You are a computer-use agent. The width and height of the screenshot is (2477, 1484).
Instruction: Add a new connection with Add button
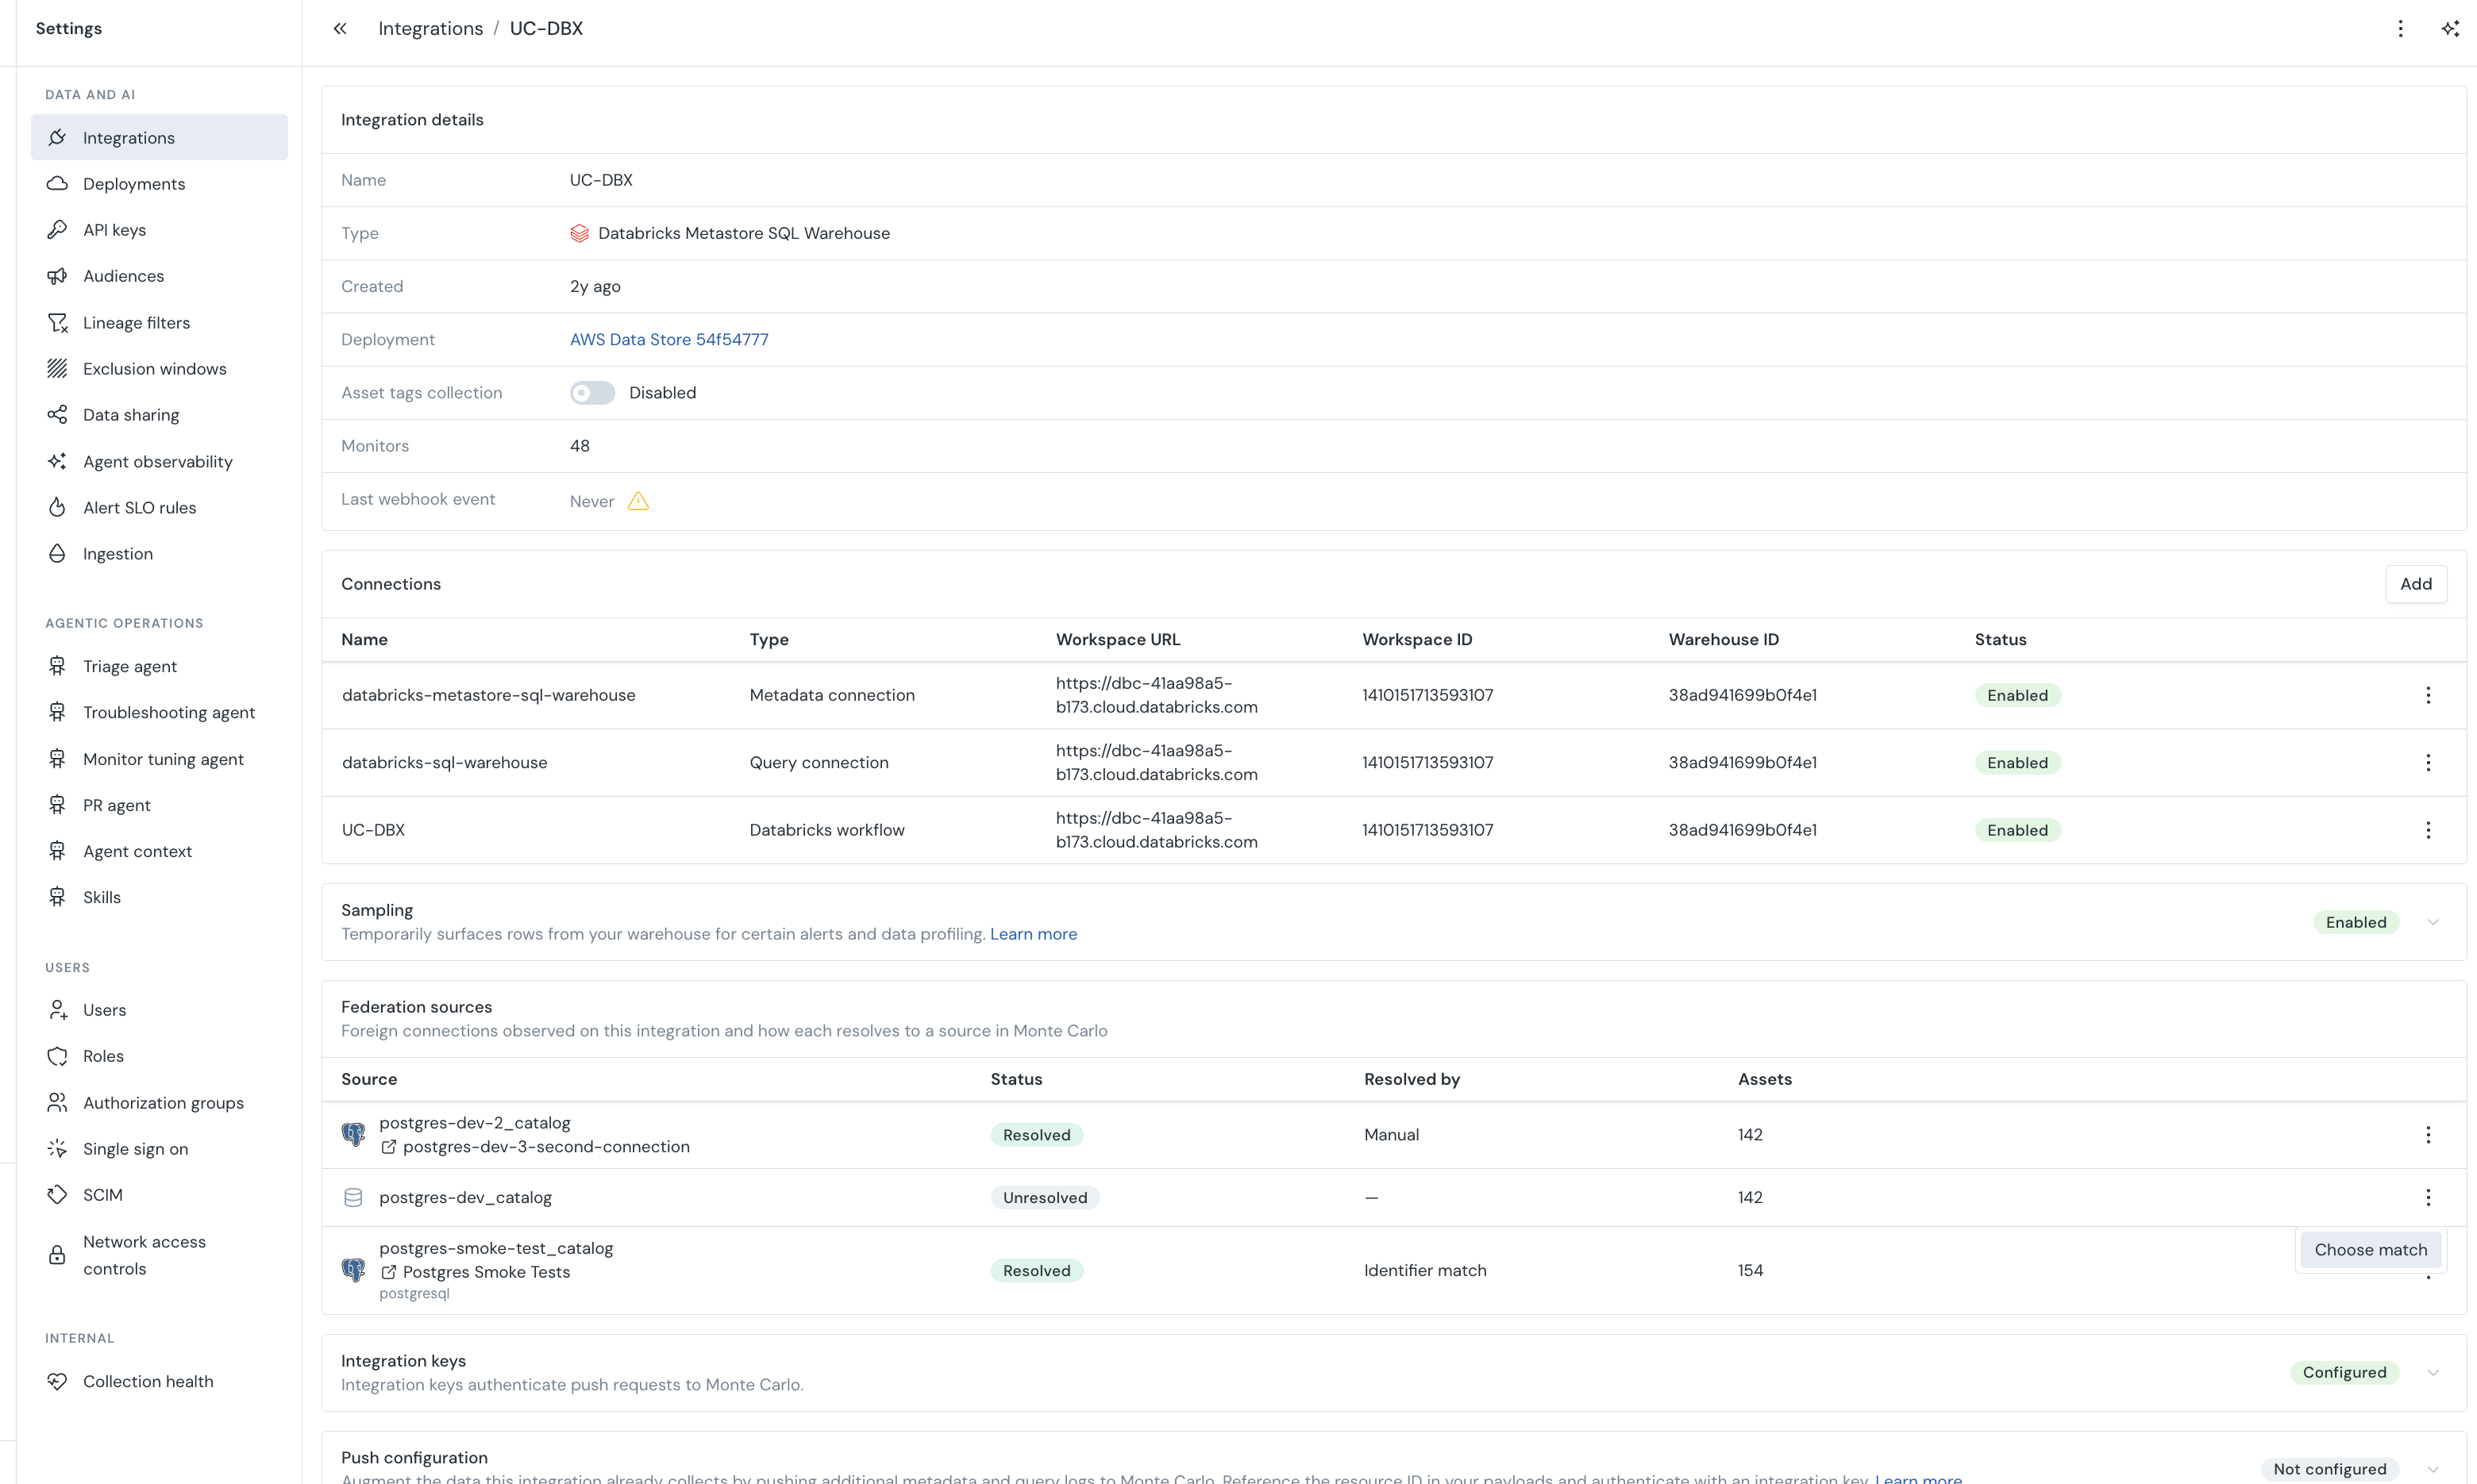(x=2416, y=584)
